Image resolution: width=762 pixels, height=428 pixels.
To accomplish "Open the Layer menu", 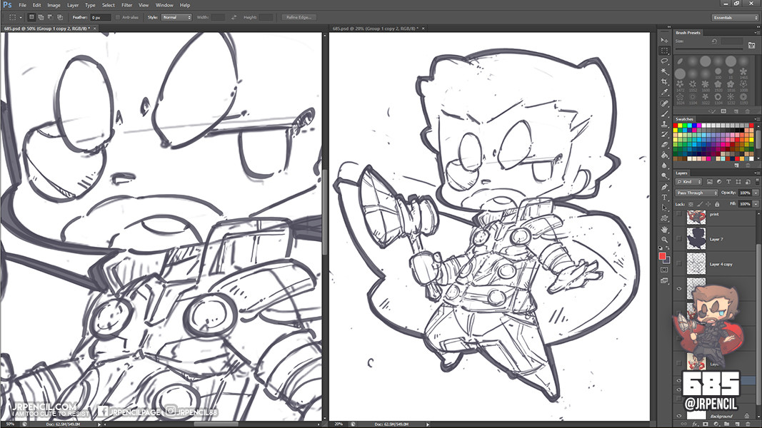I will (72, 5).
